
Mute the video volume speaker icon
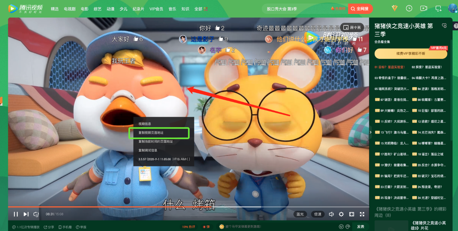pos(331,214)
